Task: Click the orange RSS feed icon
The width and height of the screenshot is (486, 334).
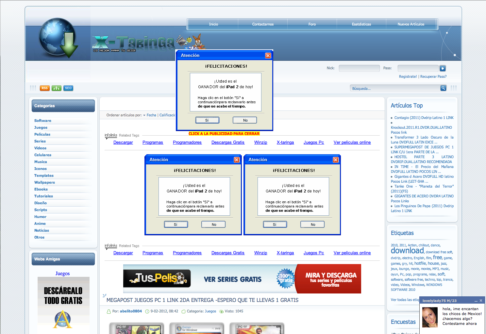Action: (x=44, y=88)
